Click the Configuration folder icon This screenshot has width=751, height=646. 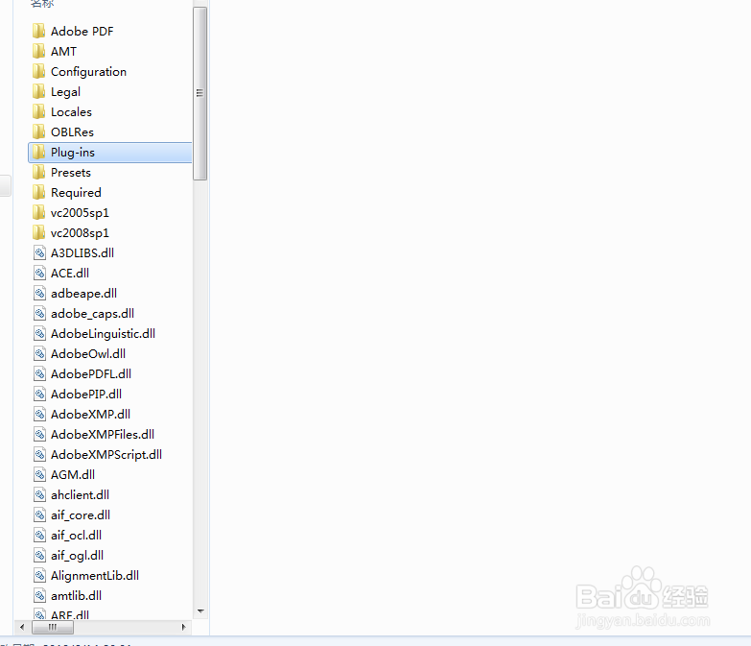pyautogui.click(x=38, y=71)
